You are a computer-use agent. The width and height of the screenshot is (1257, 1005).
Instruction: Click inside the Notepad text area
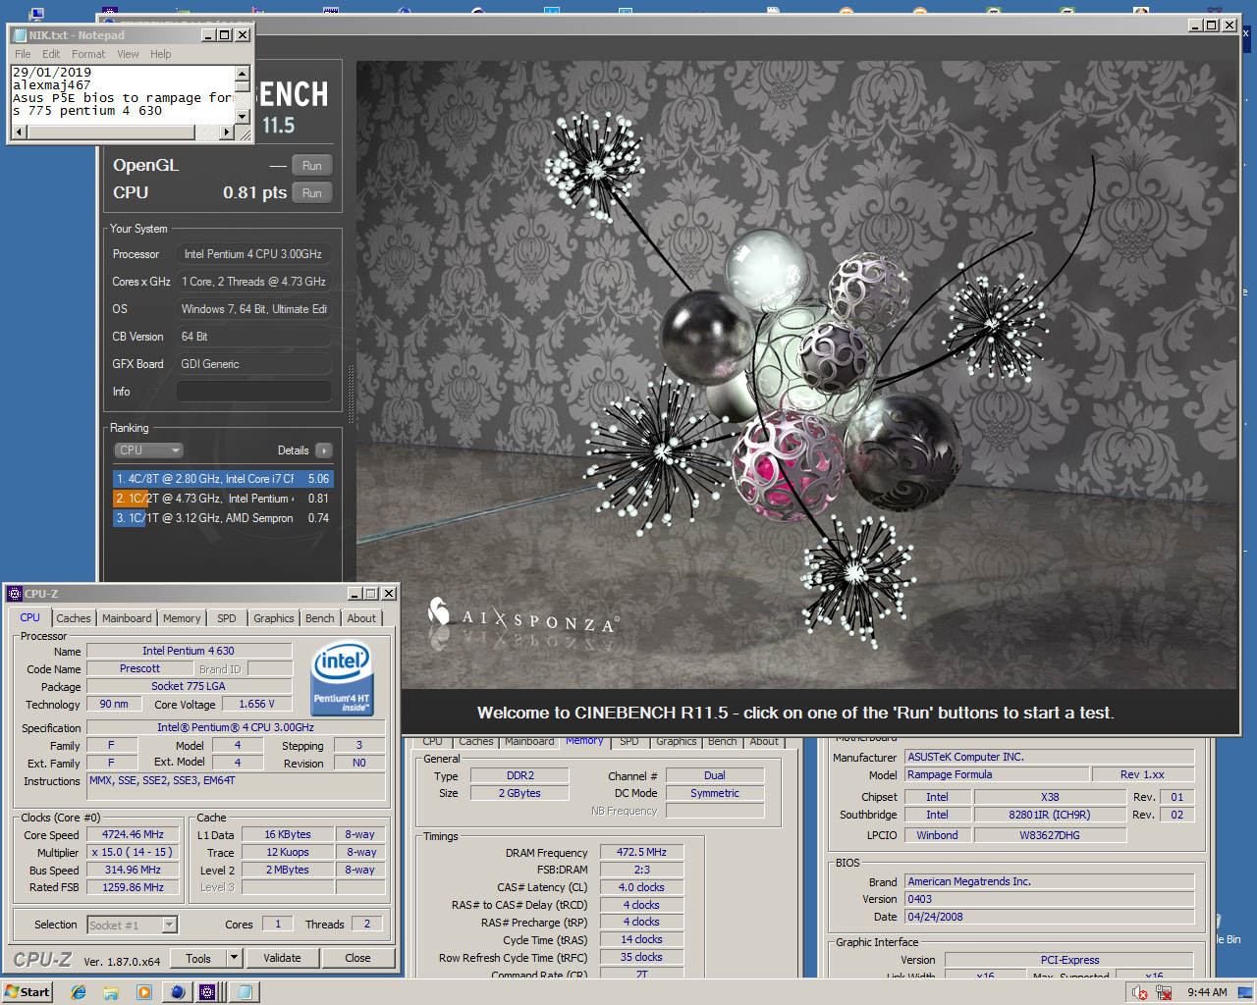click(123, 94)
